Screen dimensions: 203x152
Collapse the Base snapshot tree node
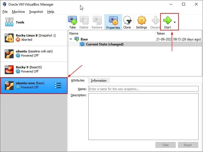(x=71, y=39)
